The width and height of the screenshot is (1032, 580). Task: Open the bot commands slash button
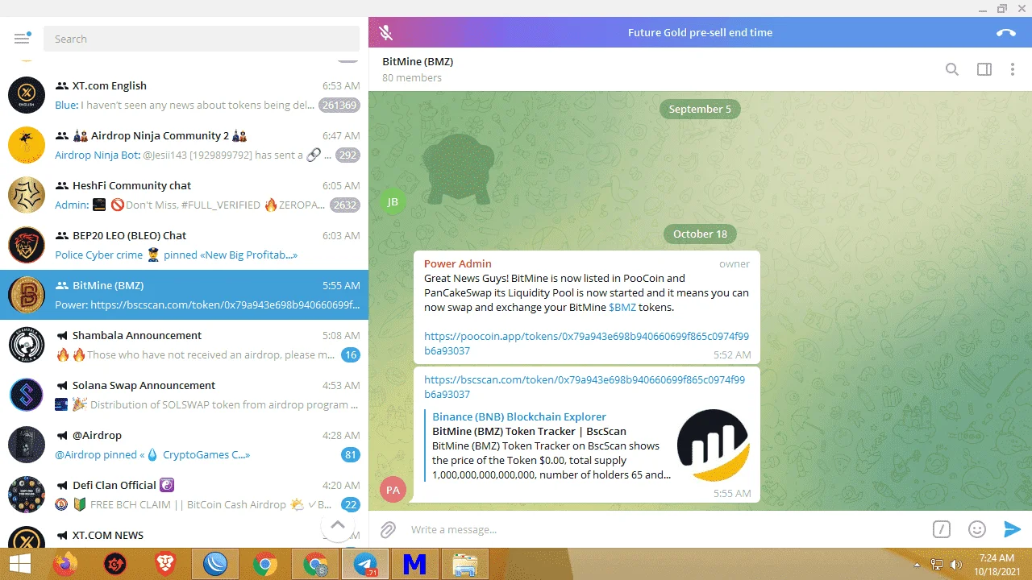tap(941, 529)
